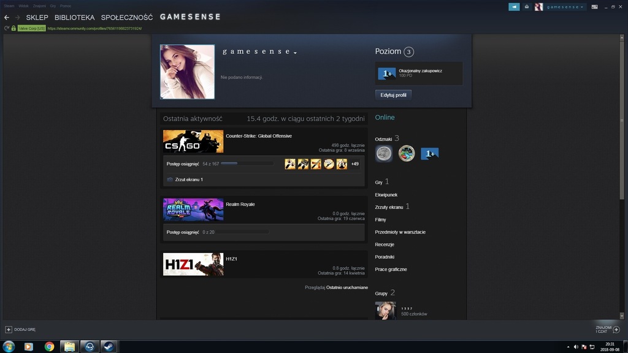Click the CS:GO achievement progress bar
The width and height of the screenshot is (628, 353).
(247, 164)
